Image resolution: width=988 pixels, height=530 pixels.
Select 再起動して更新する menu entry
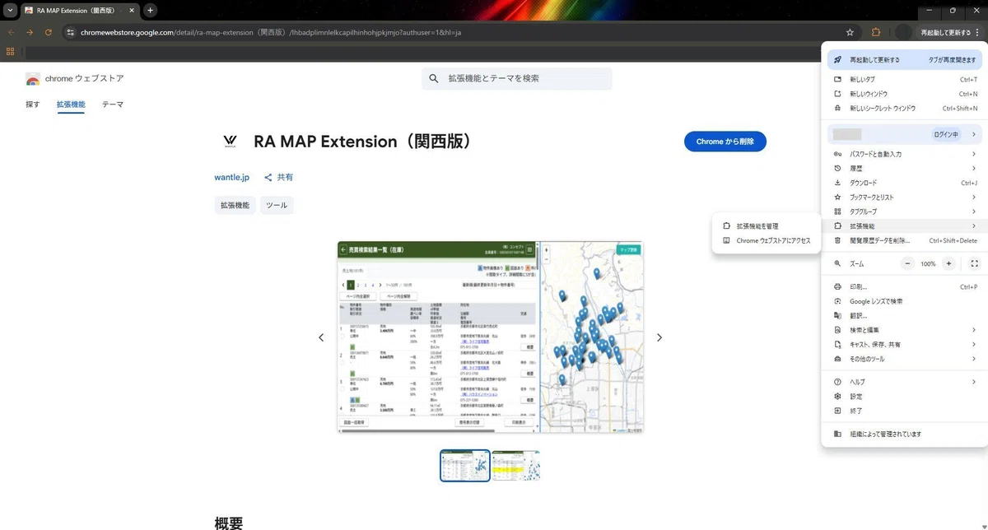[905, 59]
